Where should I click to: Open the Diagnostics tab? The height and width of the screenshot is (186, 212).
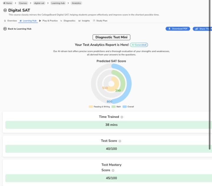(x=68, y=21)
